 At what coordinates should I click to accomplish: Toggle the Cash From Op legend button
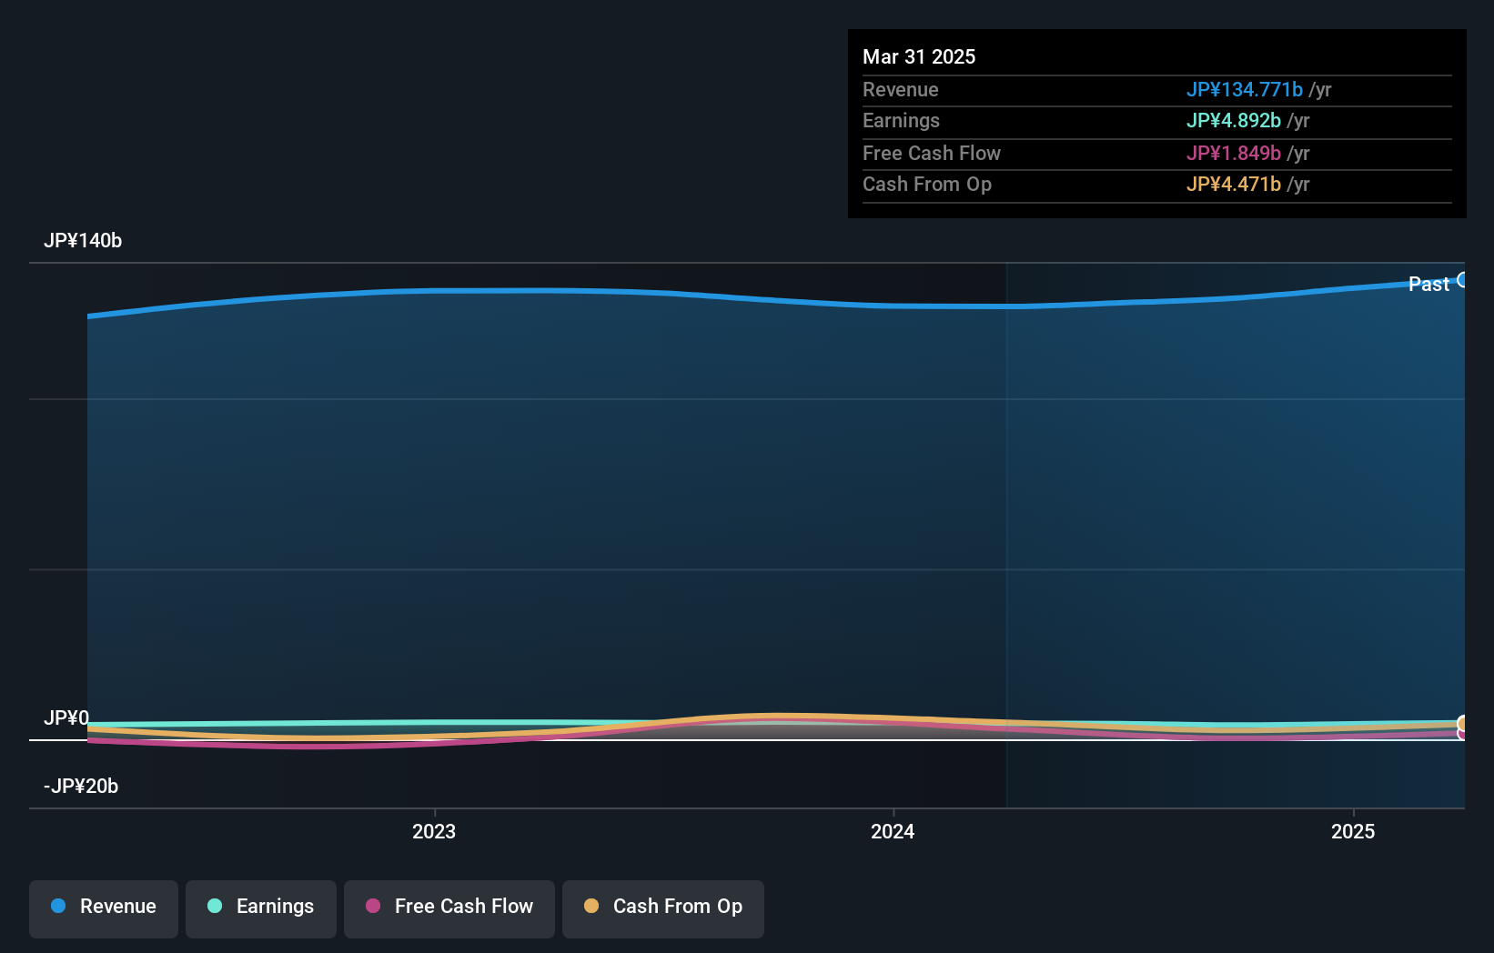pyautogui.click(x=663, y=908)
